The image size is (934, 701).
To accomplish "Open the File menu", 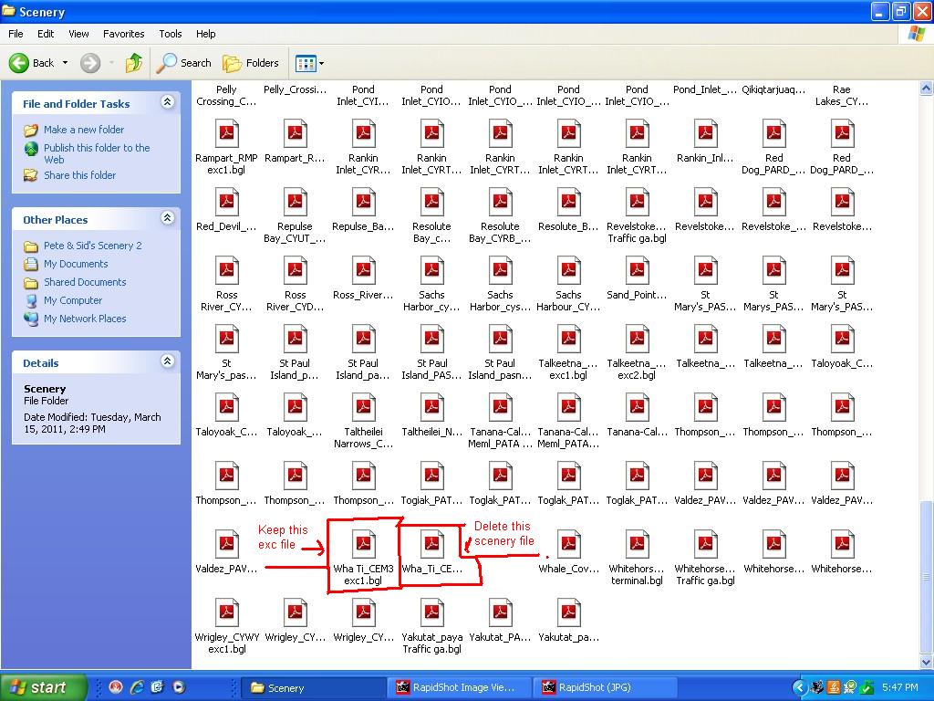I will [16, 34].
